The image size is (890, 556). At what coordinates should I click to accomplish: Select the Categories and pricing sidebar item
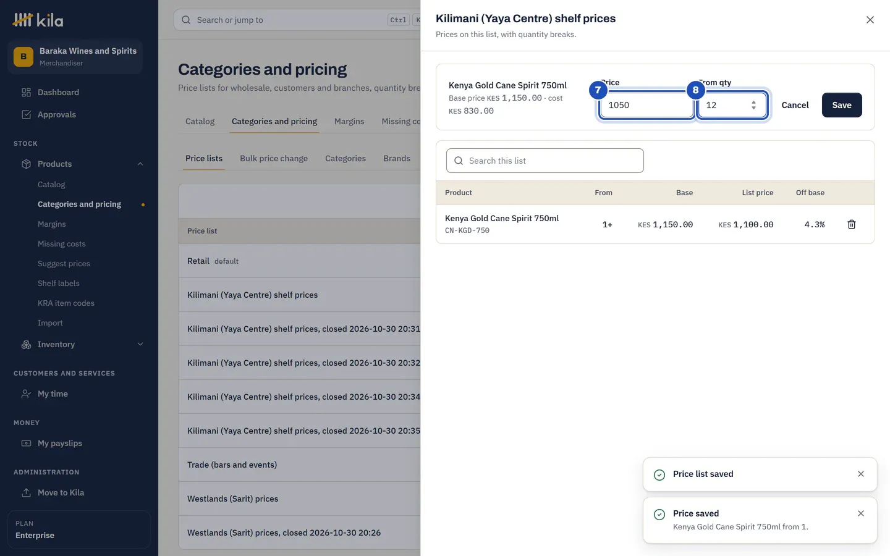coord(79,204)
